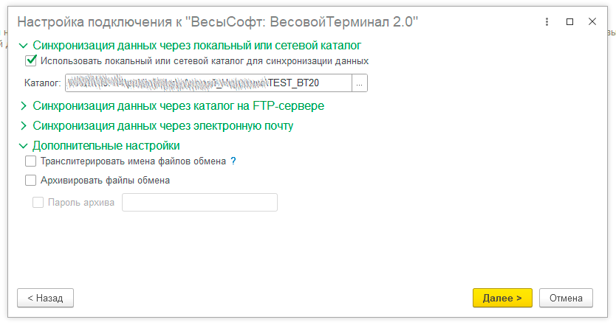The height and width of the screenshot is (328, 616).
Task: Maximize the connection settings window
Action: [x=569, y=22]
